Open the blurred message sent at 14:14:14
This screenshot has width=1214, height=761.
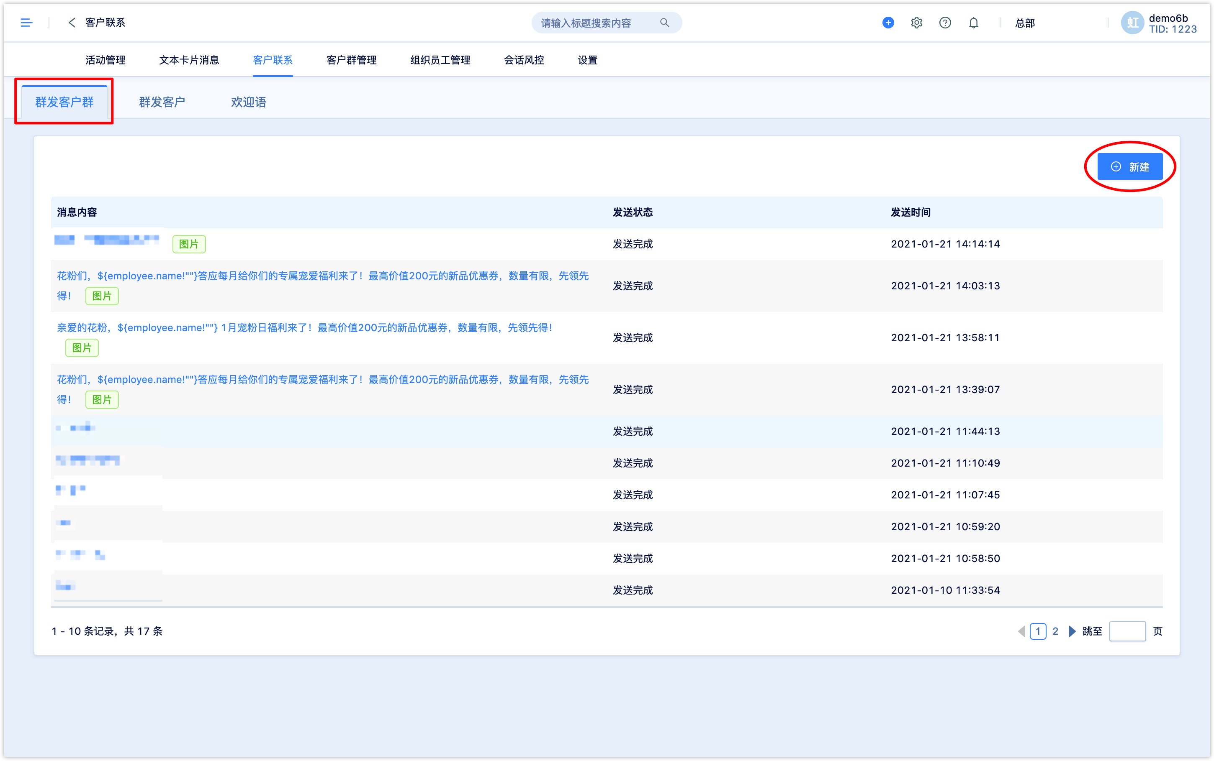pyautogui.click(x=107, y=240)
